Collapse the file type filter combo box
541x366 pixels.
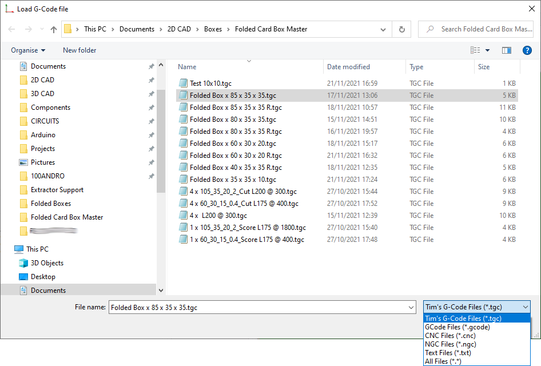pos(477,307)
